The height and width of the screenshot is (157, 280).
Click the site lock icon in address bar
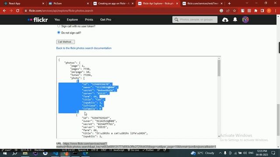[26, 10]
